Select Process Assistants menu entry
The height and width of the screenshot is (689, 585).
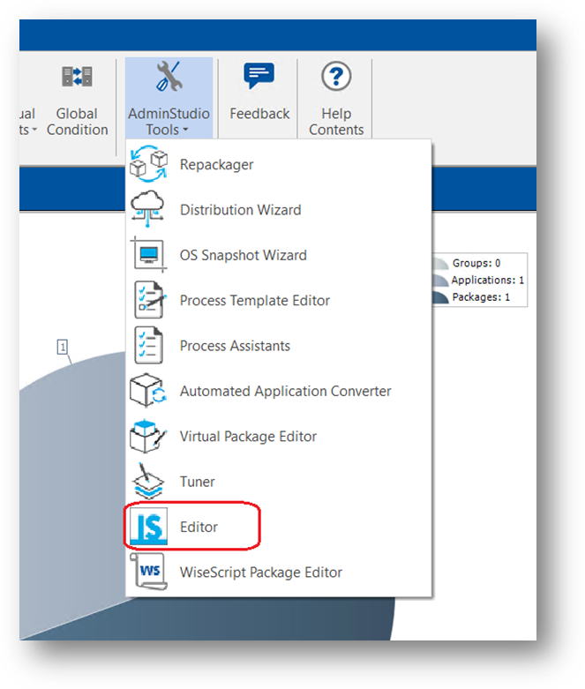(278, 345)
